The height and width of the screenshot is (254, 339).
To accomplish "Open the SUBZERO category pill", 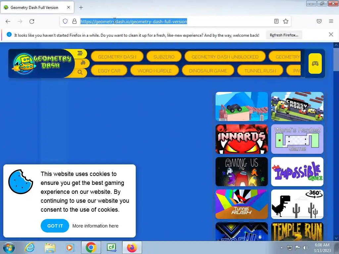I will point(164,57).
